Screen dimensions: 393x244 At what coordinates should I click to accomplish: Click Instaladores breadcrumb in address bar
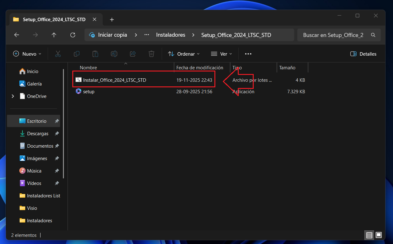pos(170,35)
